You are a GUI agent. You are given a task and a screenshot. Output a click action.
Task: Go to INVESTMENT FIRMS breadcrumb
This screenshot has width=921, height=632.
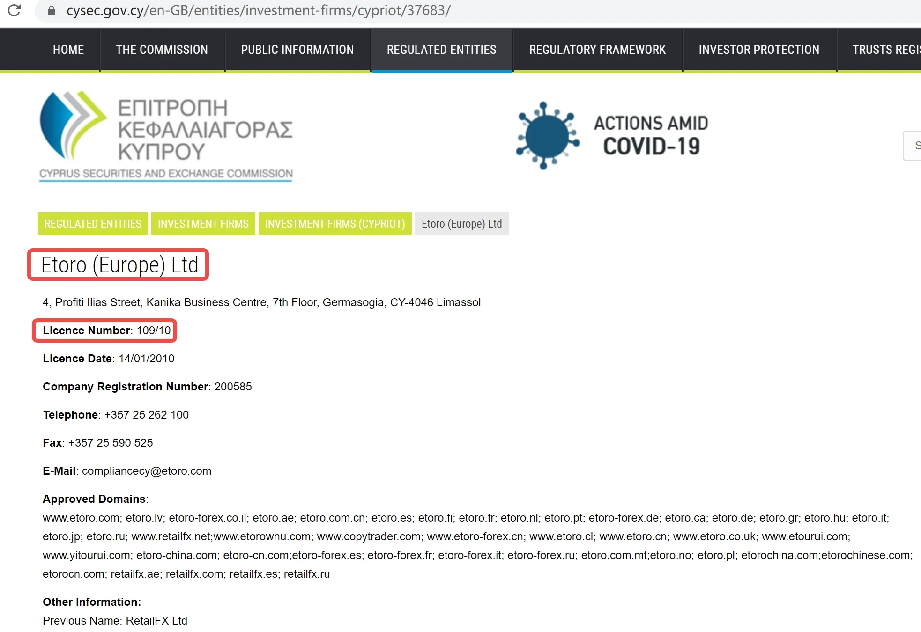203,224
